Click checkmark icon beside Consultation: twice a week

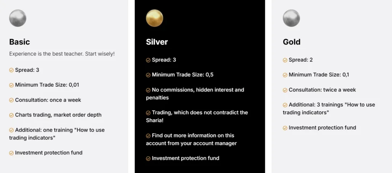[x=285, y=90]
